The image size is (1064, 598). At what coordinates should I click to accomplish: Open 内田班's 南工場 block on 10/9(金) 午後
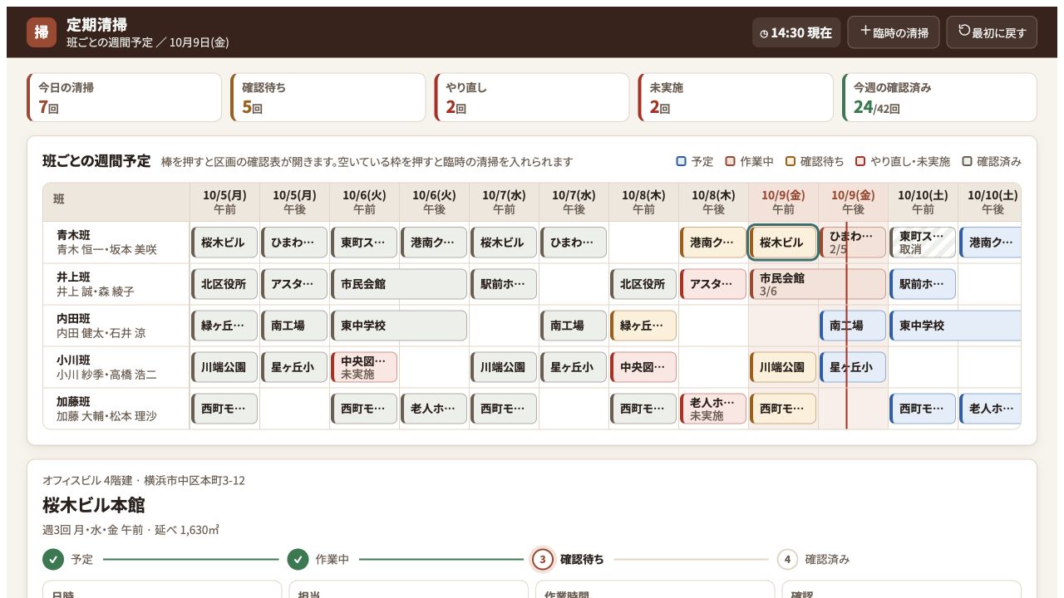pyautogui.click(x=853, y=326)
